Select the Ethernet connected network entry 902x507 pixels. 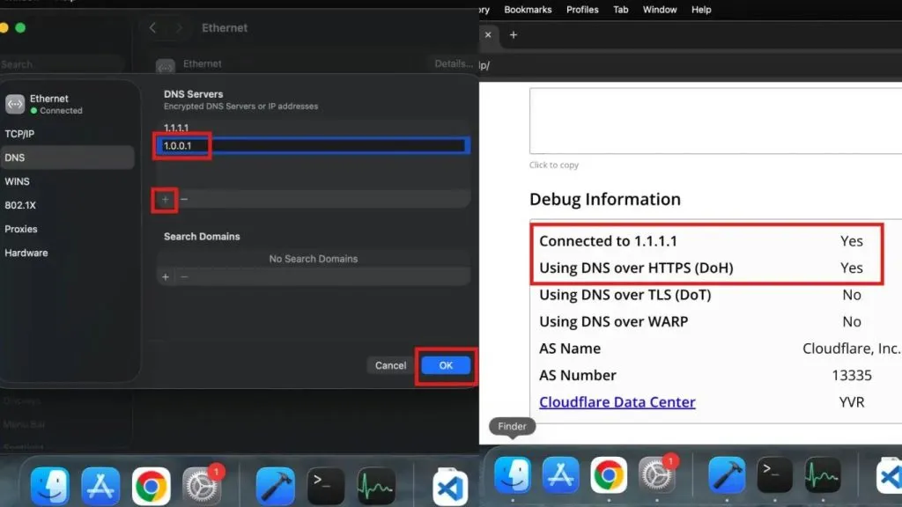(x=68, y=104)
